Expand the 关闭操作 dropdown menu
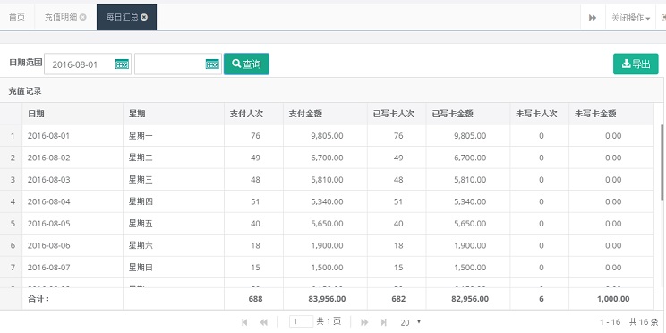This screenshot has width=666, height=333. click(630, 18)
